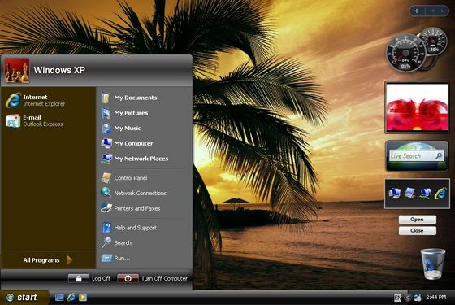This screenshot has width=455, height=305.
Task: Expand the All Programs arrow
Action: (69, 260)
